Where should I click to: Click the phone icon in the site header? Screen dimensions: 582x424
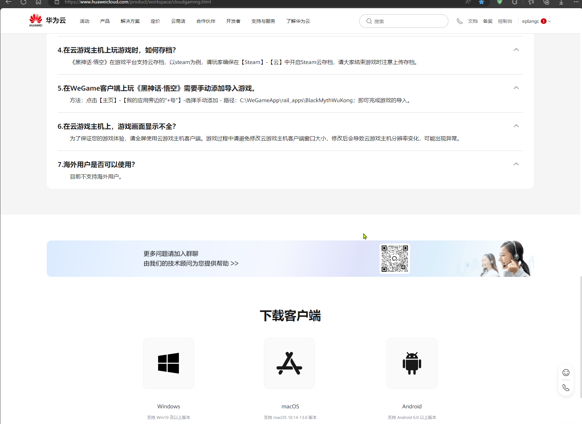(x=460, y=21)
